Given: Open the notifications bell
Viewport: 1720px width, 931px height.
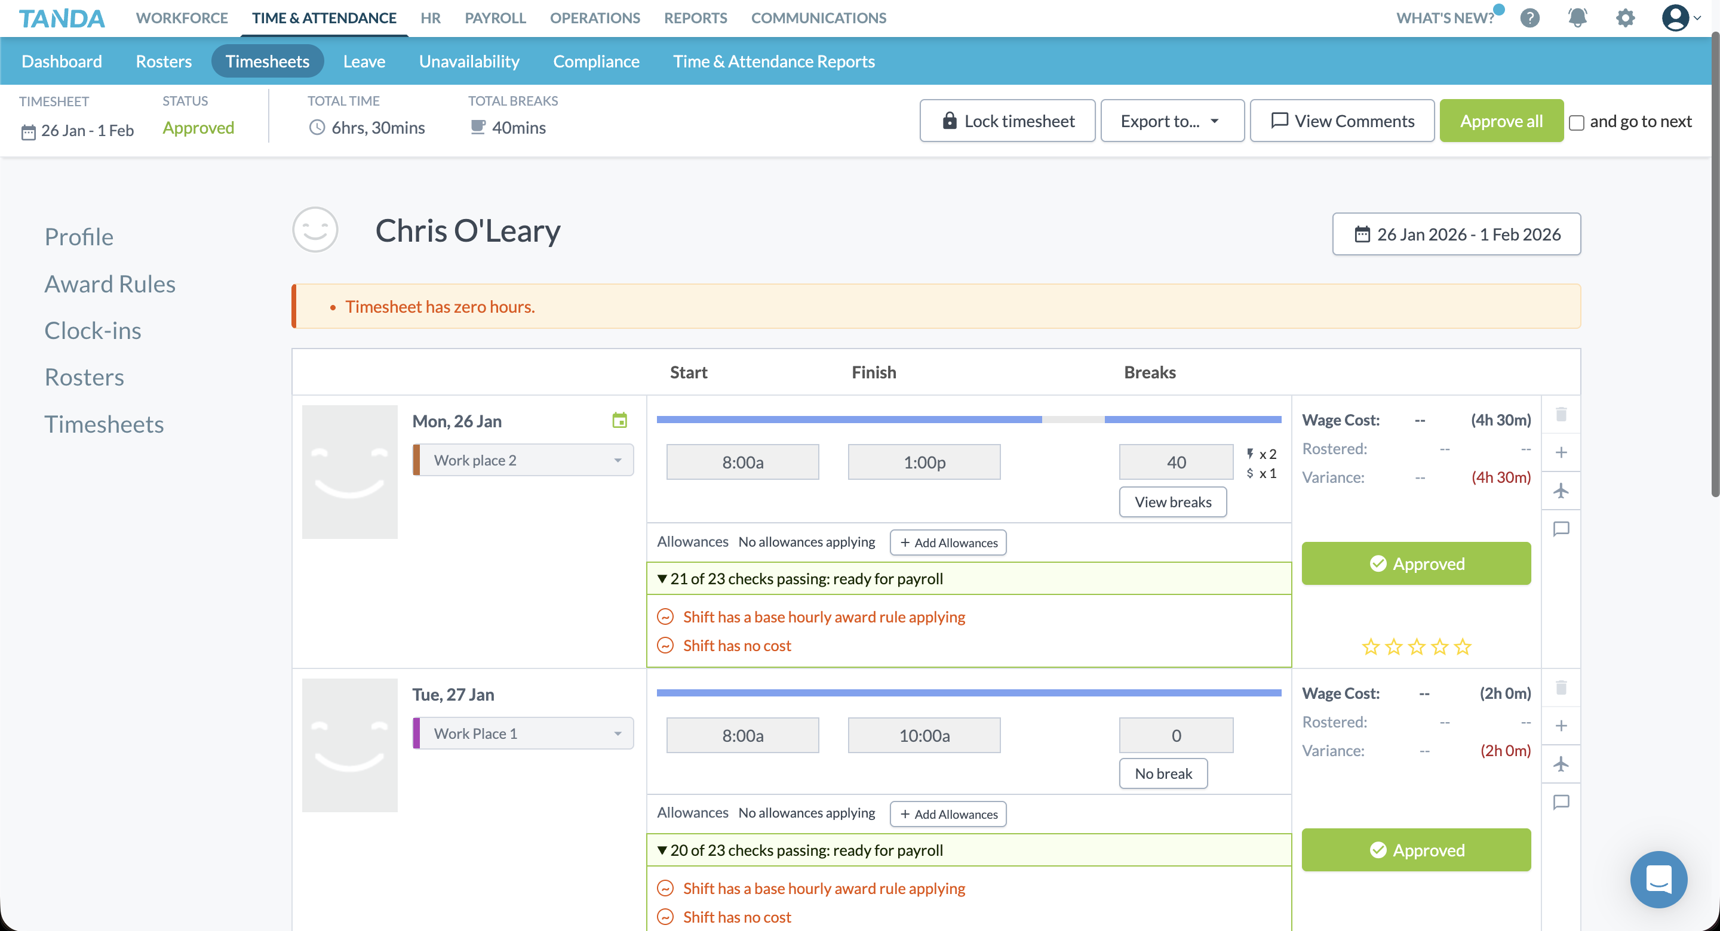Looking at the screenshot, I should [1577, 18].
